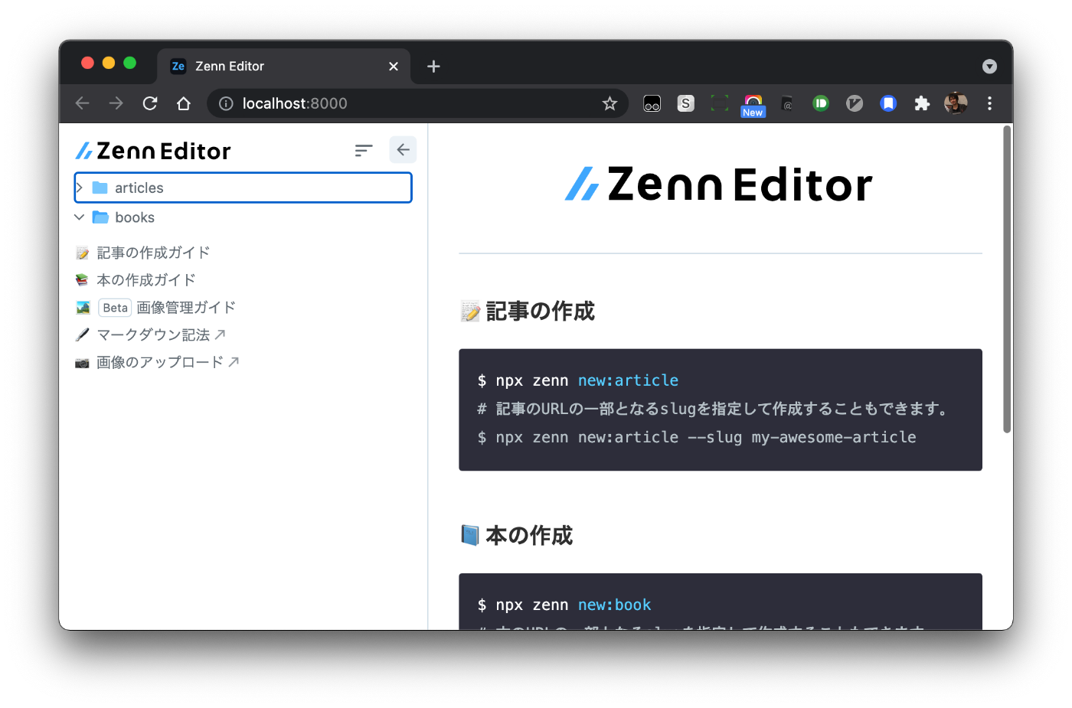Open 画像のアップロード external link
The height and width of the screenshot is (708, 1072).
click(158, 362)
